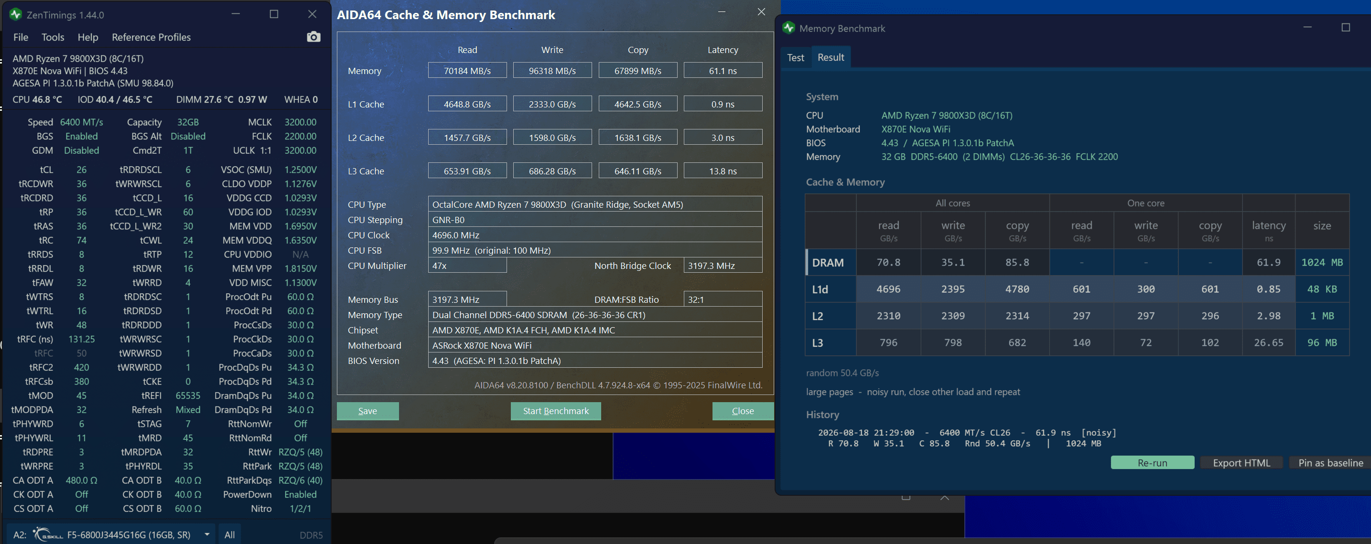This screenshot has height=544, width=1371.
Task: Click the Nitro value 1/2/1
Action: tap(300, 508)
